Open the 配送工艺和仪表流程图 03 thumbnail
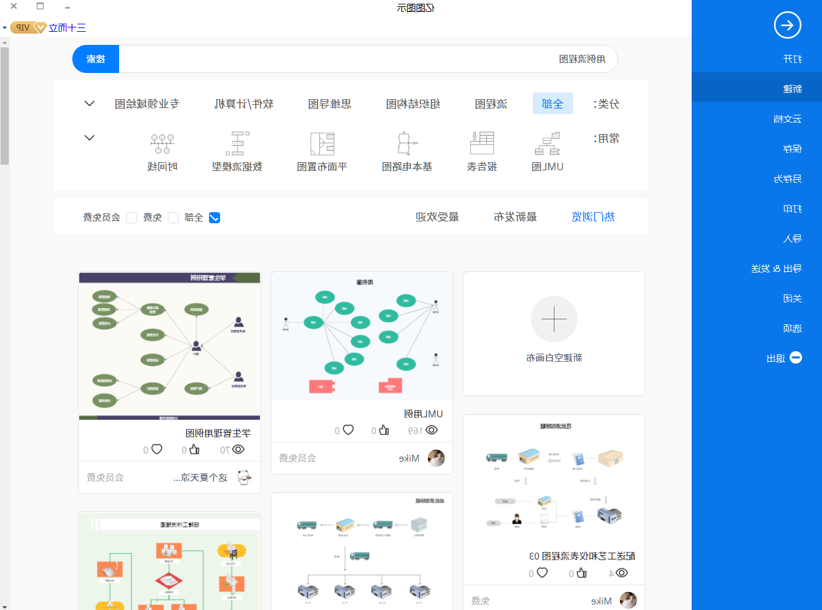Screen dimensions: 822x610 (554, 479)
